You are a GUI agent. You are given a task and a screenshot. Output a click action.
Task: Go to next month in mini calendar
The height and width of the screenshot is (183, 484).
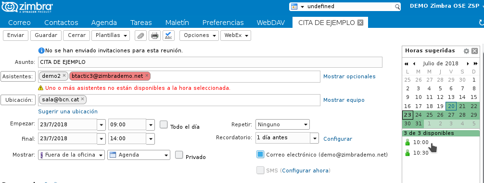pyautogui.click(x=468, y=64)
